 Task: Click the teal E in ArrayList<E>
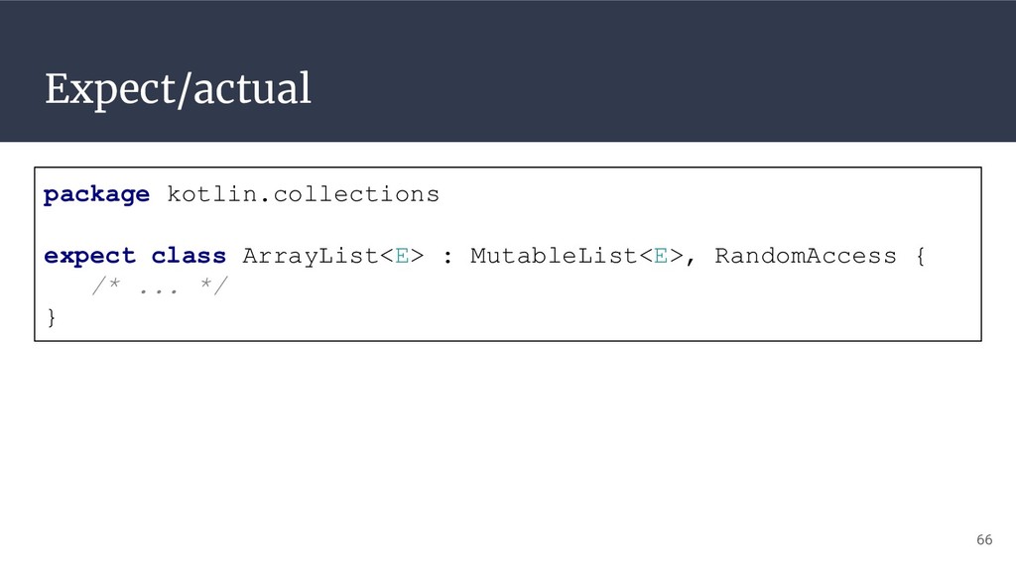coord(402,256)
